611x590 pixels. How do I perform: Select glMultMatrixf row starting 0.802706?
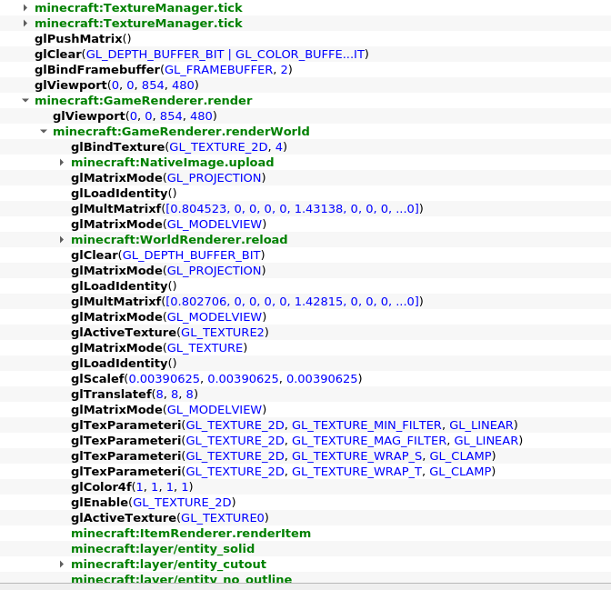[305, 301]
